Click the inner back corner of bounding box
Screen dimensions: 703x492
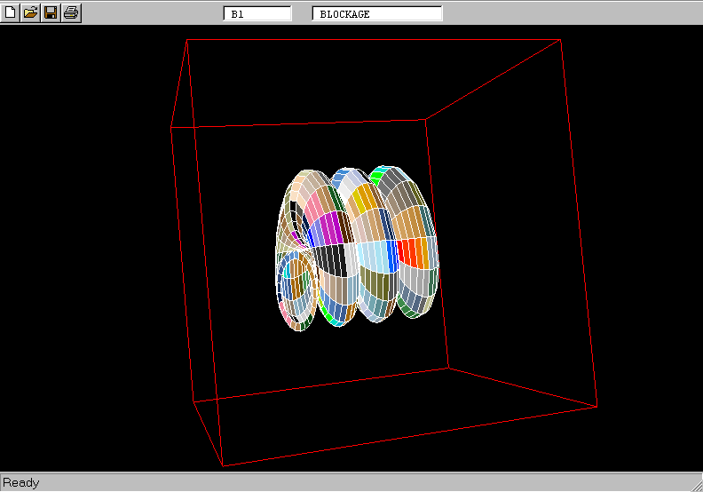425,119
